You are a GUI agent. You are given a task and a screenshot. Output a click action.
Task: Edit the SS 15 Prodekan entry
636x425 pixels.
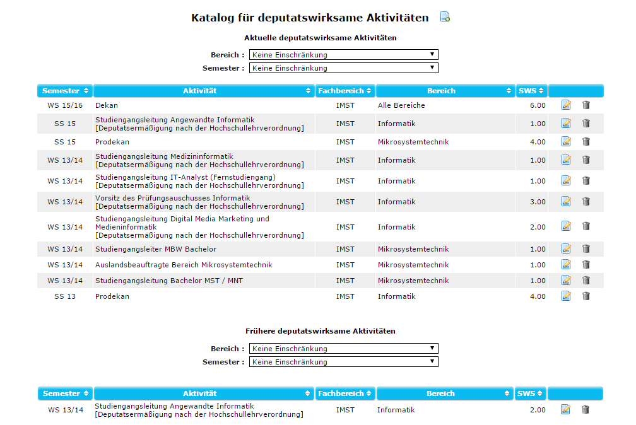[566, 141]
